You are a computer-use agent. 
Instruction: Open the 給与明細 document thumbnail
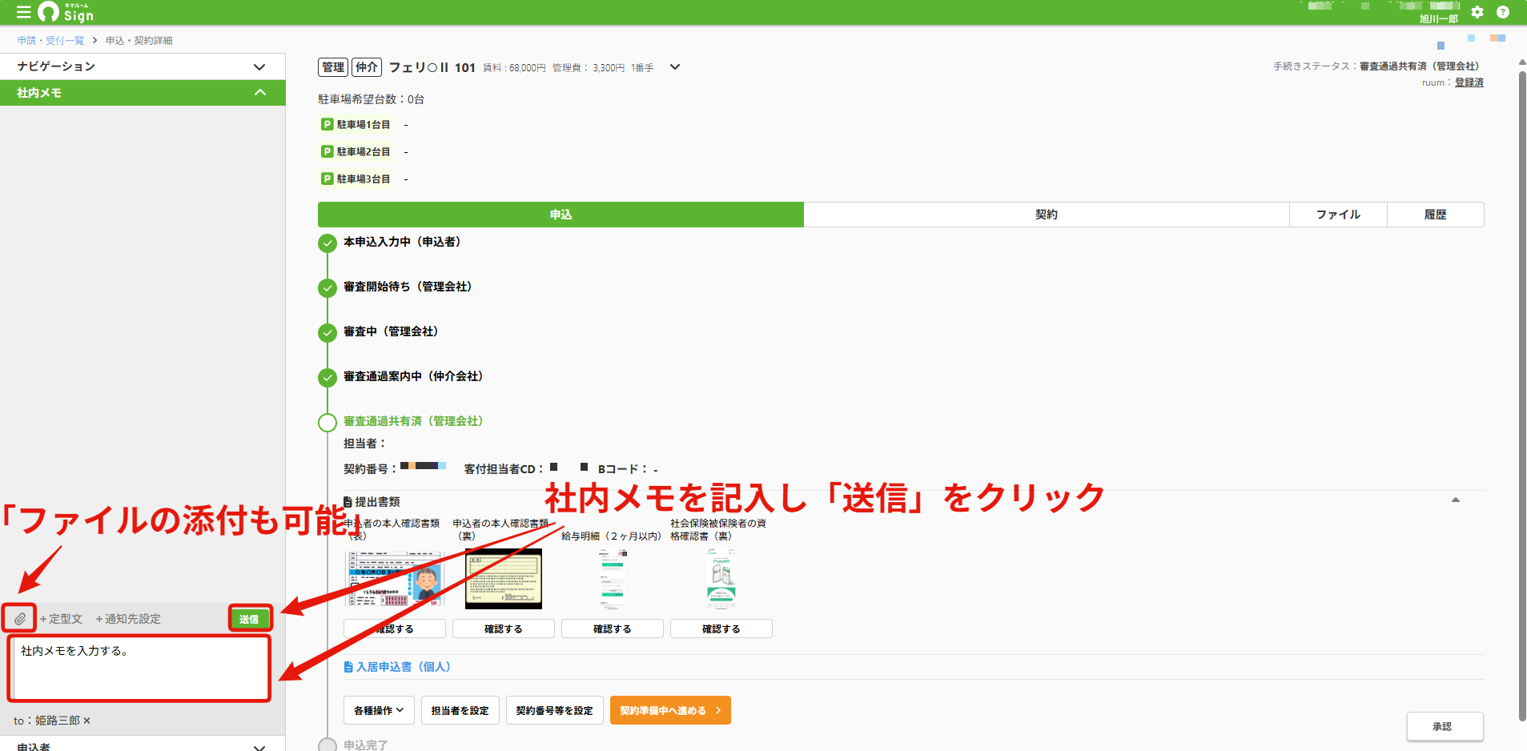coord(612,579)
